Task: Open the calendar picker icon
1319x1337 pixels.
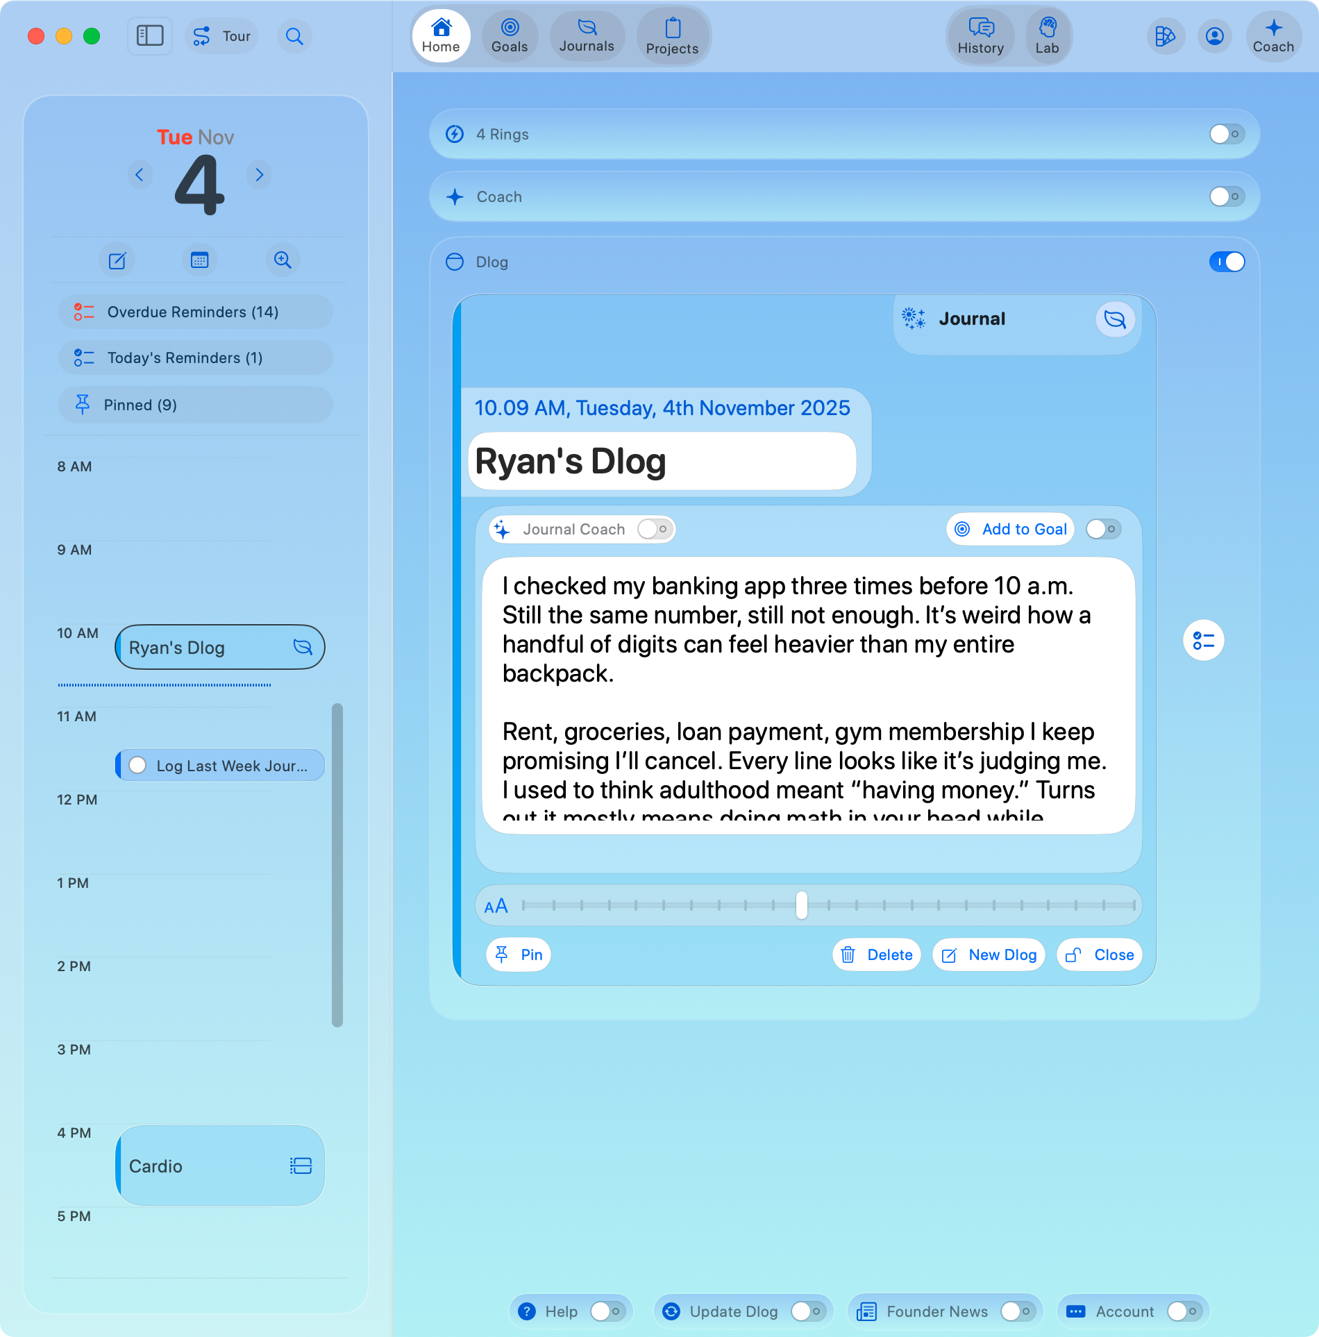Action: (199, 260)
